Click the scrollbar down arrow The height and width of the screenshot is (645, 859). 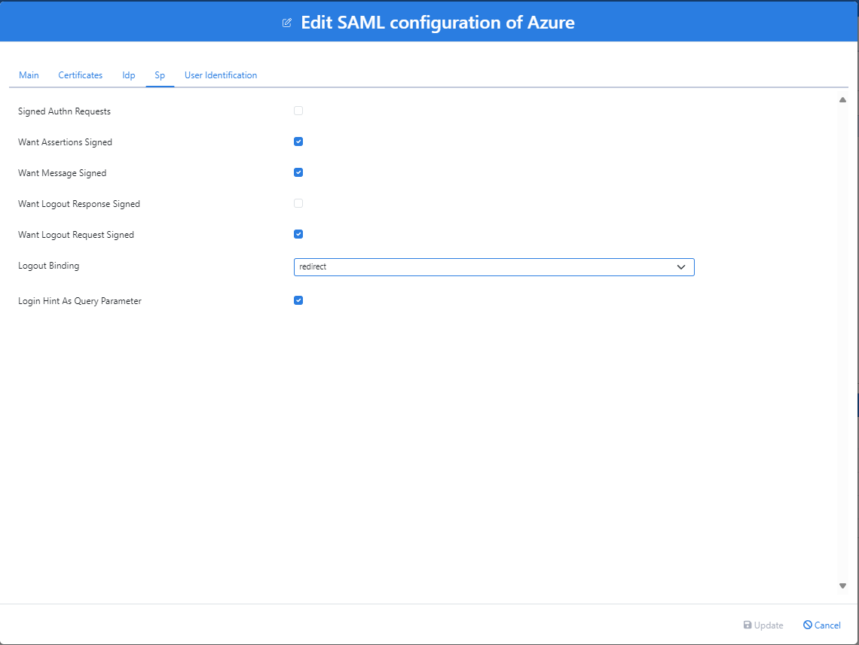pos(842,586)
